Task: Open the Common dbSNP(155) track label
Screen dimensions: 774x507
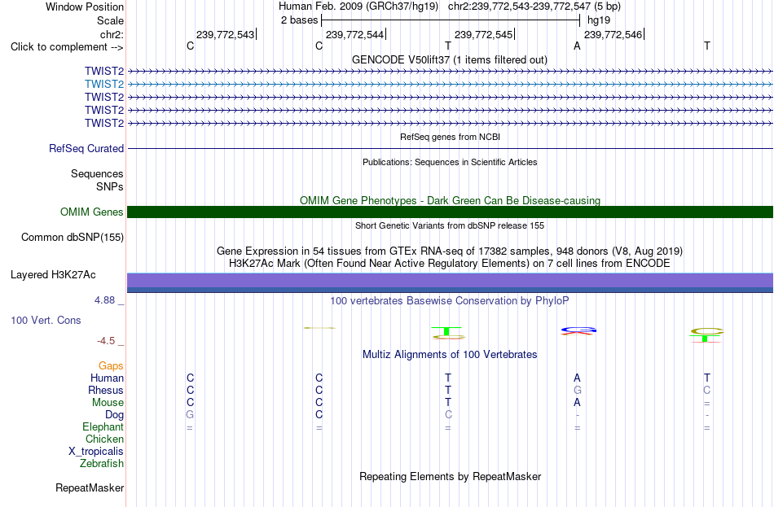Action: point(73,238)
